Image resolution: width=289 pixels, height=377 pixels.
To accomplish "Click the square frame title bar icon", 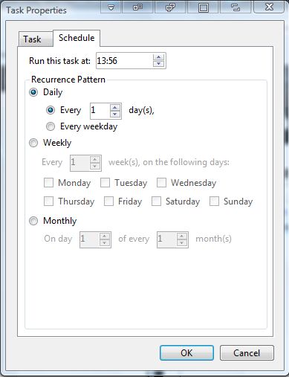I will click(204, 7).
